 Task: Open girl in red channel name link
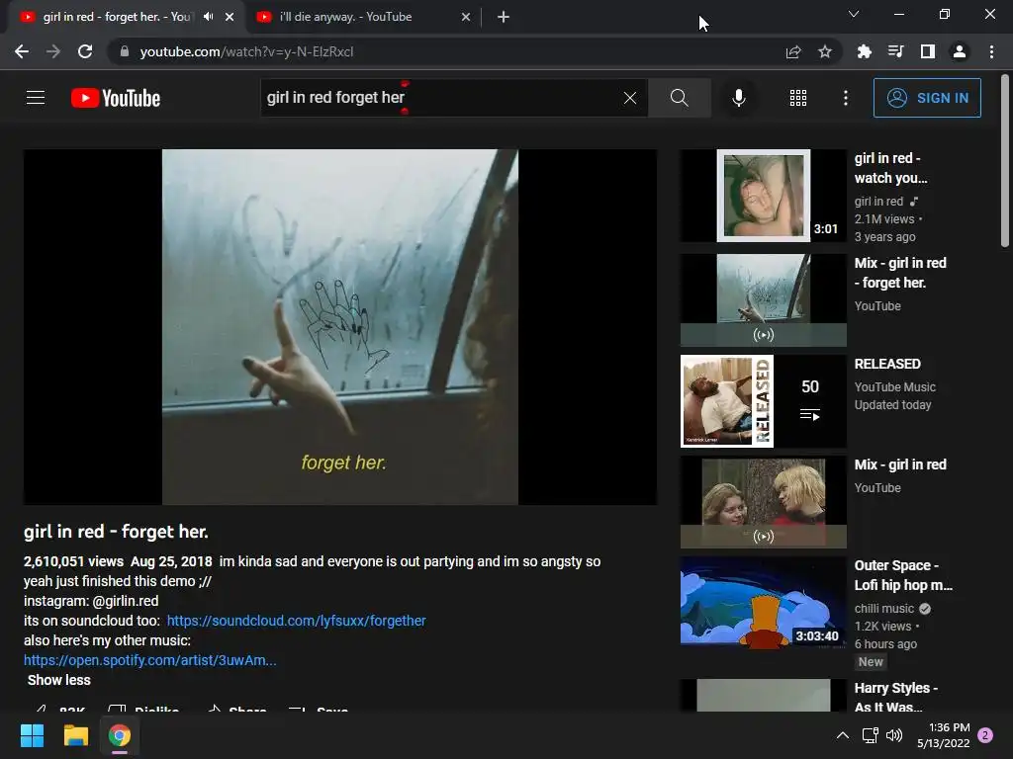point(878,202)
